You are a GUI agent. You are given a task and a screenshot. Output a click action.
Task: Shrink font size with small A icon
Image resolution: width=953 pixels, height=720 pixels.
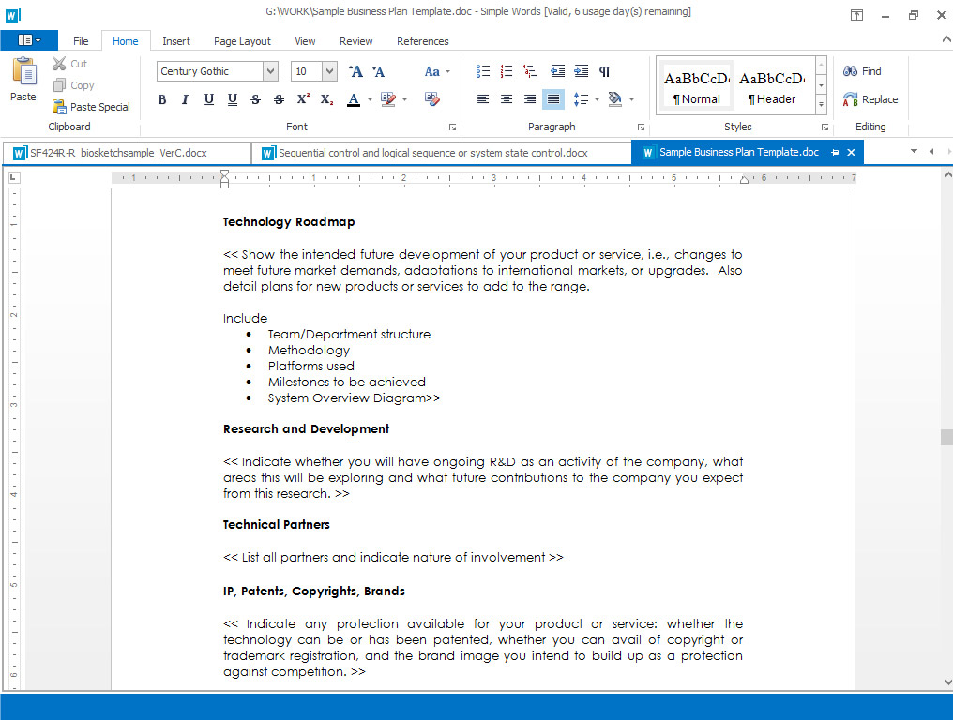point(378,71)
